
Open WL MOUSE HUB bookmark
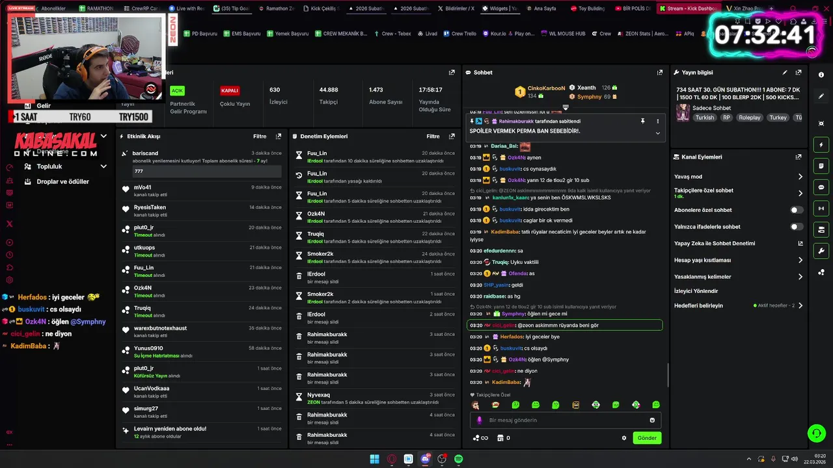[563, 34]
